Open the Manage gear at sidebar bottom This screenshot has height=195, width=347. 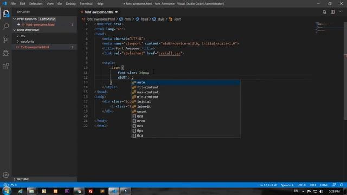(6, 175)
